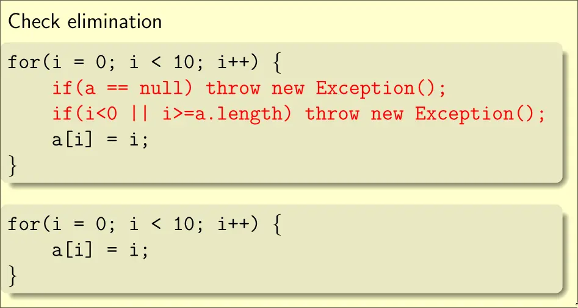Click a[i] = i in the upper block
578x308 pixels.
100,139
